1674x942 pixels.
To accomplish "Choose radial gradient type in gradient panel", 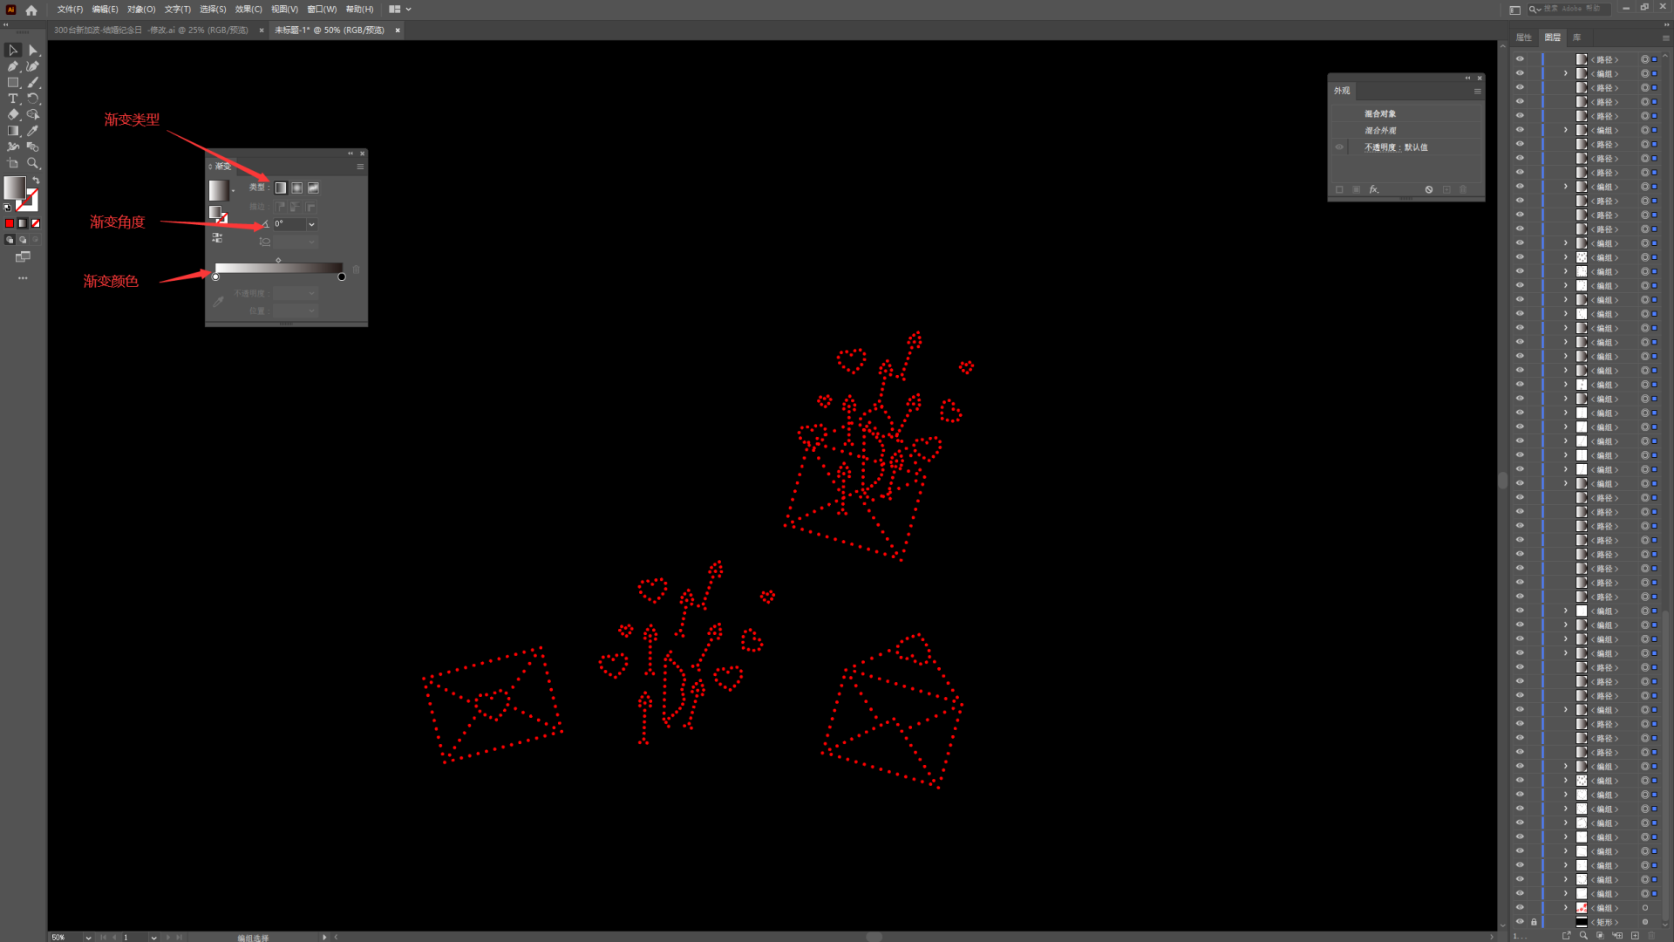I will point(297,188).
